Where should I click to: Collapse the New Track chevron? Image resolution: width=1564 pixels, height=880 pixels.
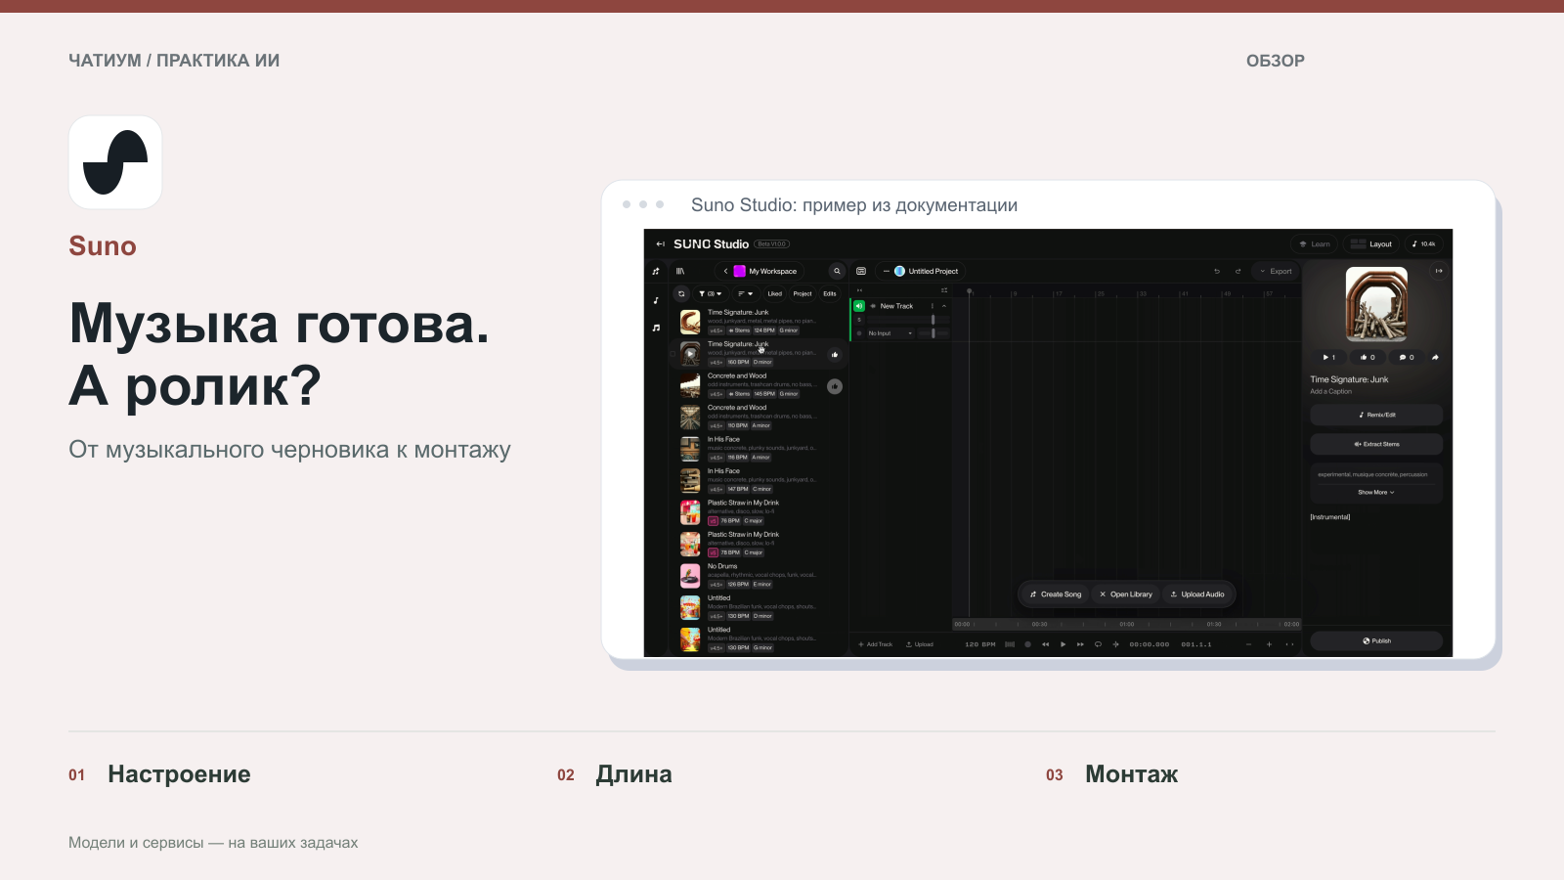944,306
